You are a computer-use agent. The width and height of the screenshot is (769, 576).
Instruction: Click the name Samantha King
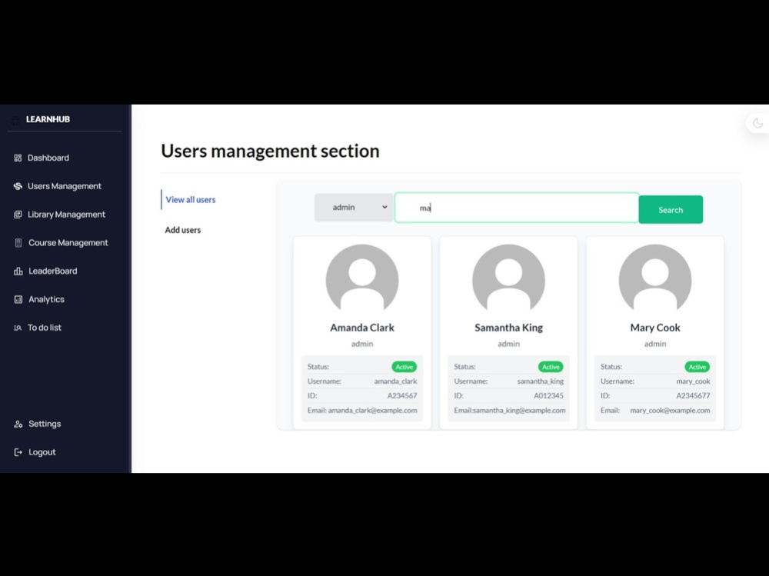(508, 328)
